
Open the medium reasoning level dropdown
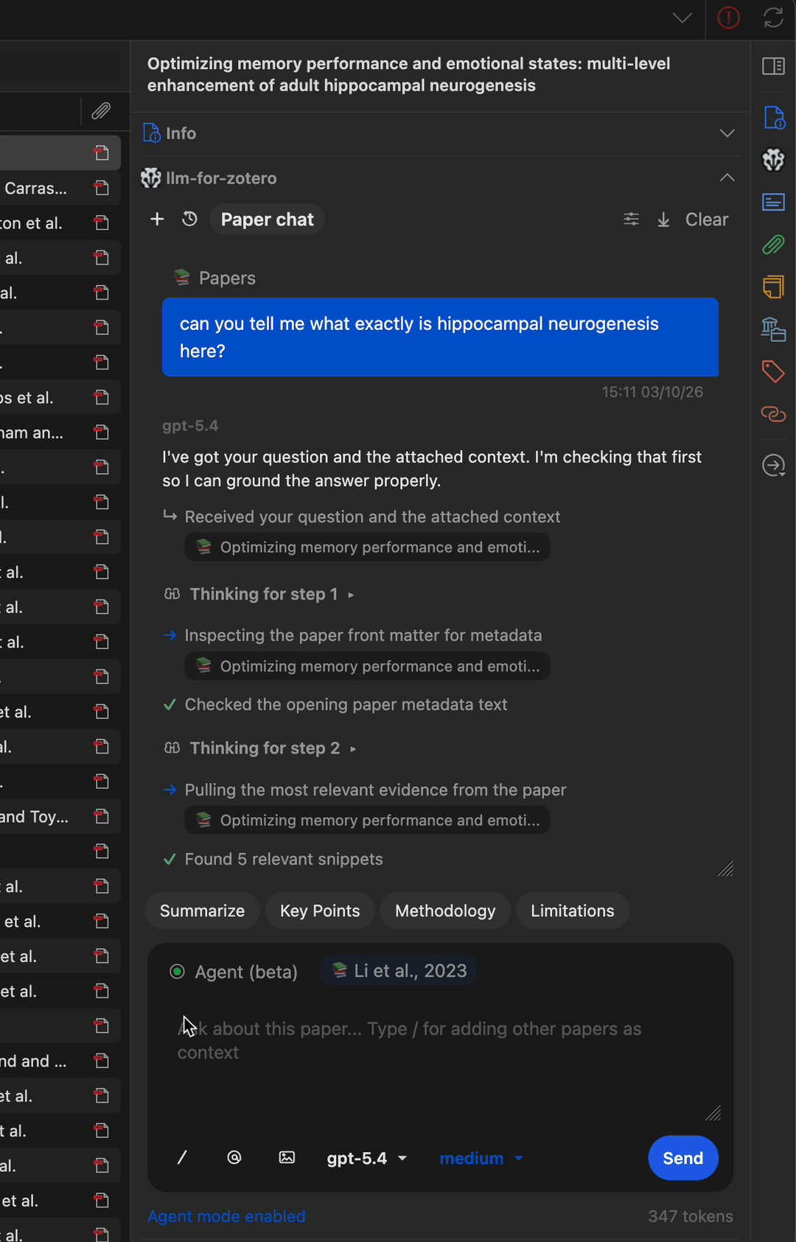481,1158
